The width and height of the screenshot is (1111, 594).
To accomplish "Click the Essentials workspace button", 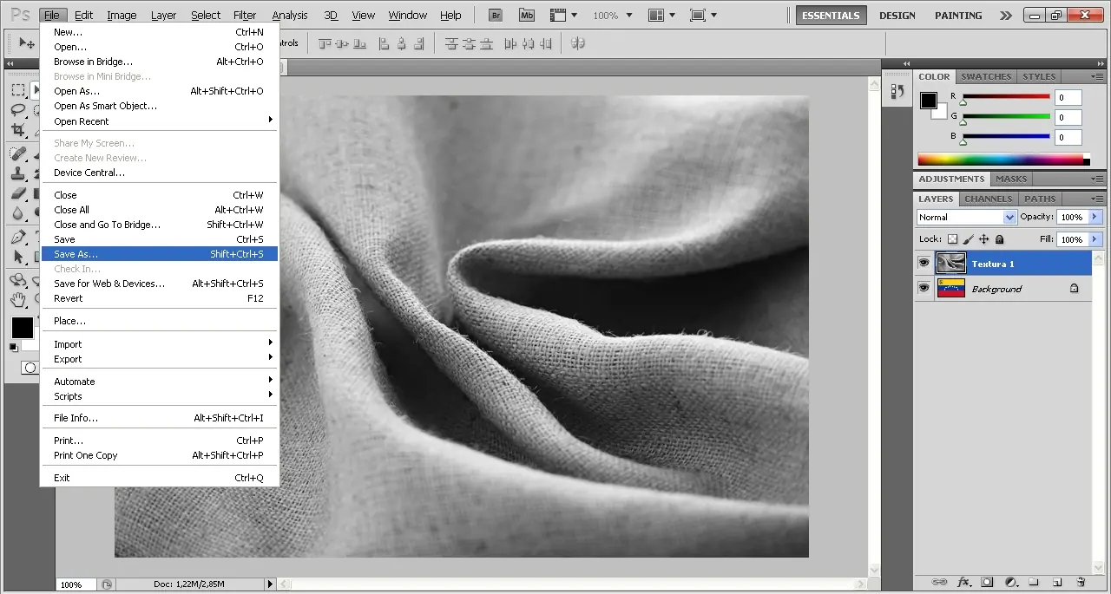I will pos(831,15).
